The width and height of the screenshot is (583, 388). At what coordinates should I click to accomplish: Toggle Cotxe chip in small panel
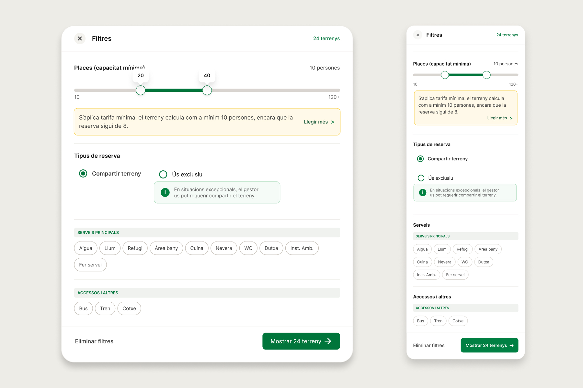point(458,321)
